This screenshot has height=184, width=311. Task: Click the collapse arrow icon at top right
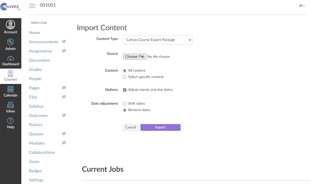tap(302, 6)
